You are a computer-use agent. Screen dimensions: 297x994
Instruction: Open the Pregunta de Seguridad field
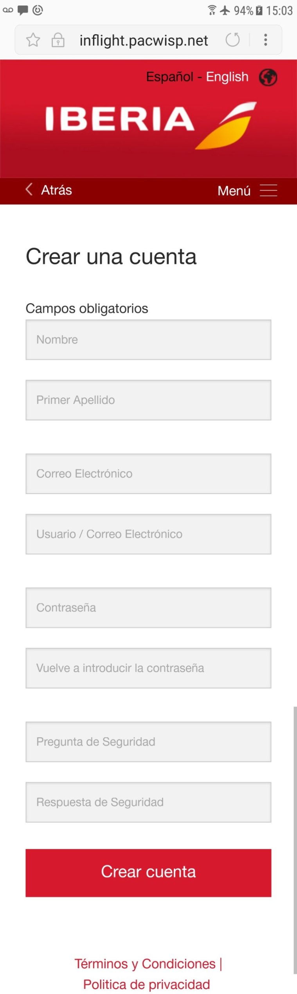click(148, 741)
